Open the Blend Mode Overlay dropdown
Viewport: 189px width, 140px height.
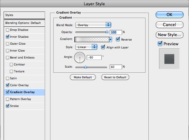pos(93,25)
